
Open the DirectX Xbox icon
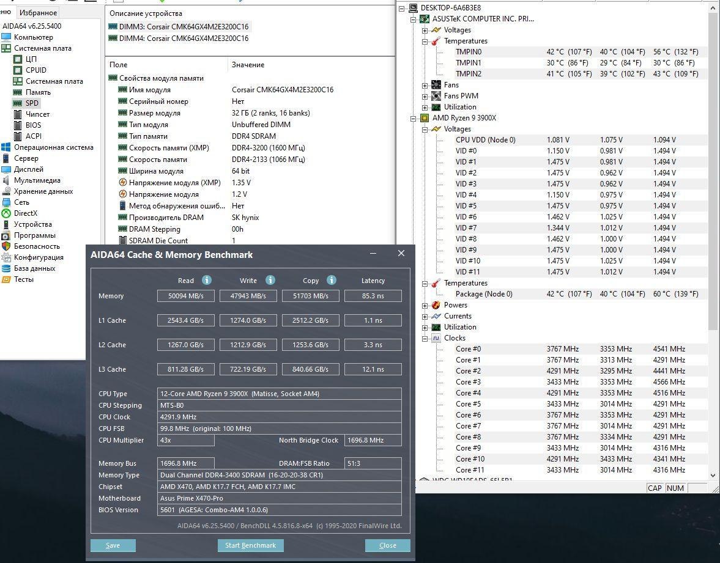coord(6,213)
